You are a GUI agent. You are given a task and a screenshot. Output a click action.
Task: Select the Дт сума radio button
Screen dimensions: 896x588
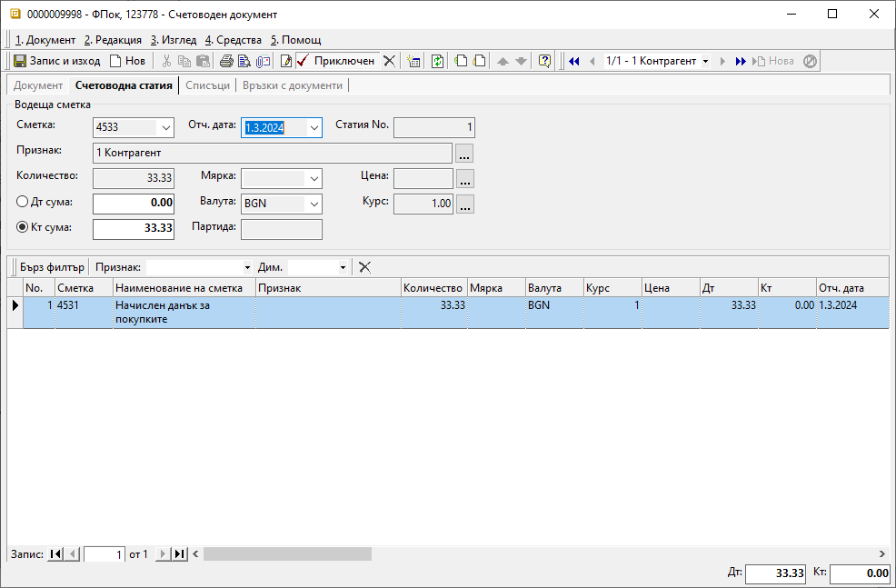[24, 203]
